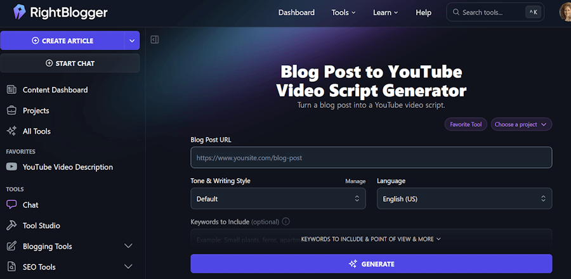Collapse the sidebar with panel icon
Screen dimensions: 571x279
(155, 40)
